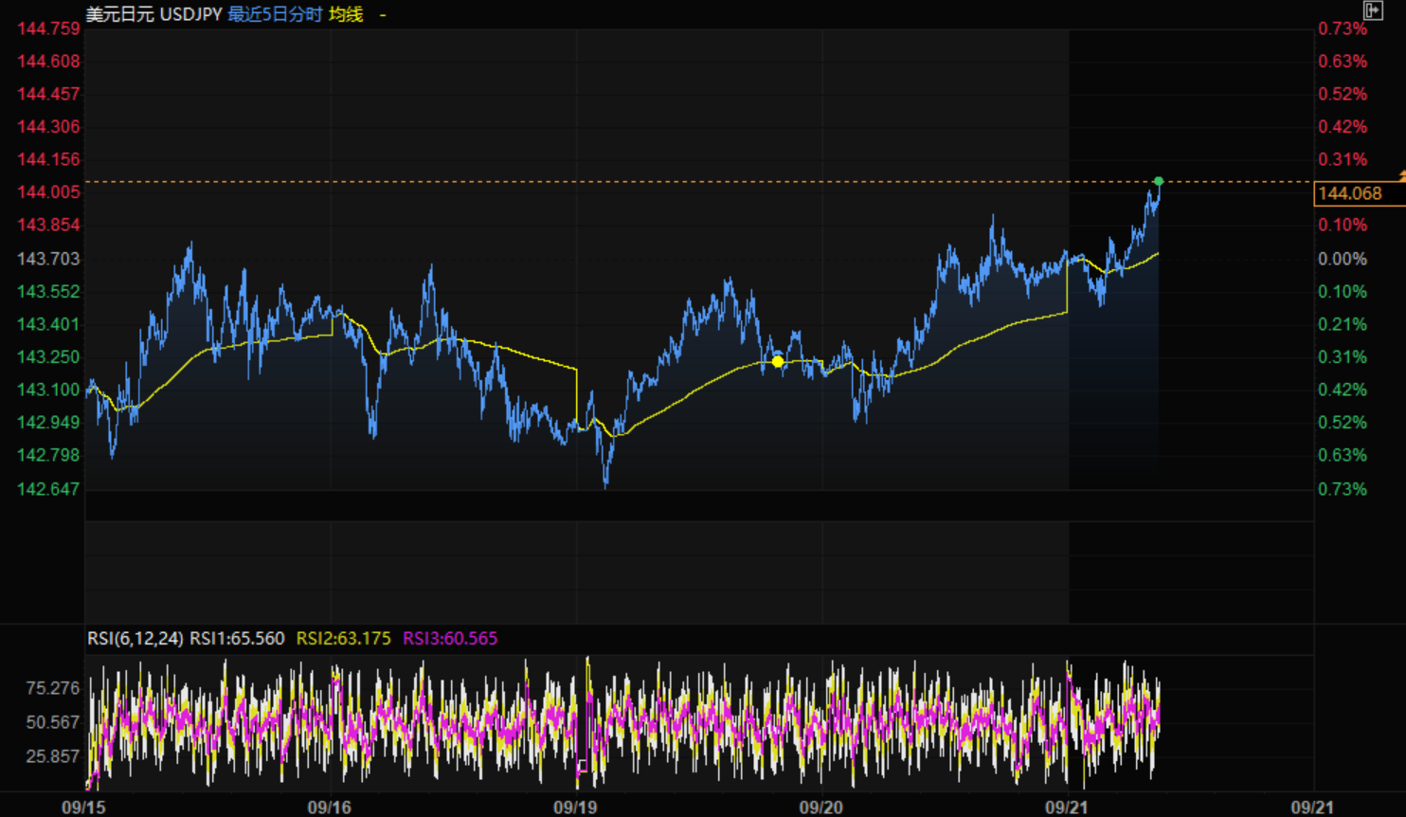Click the 144.156 price axis label
Screen dimensions: 1406x817
[x=48, y=159]
